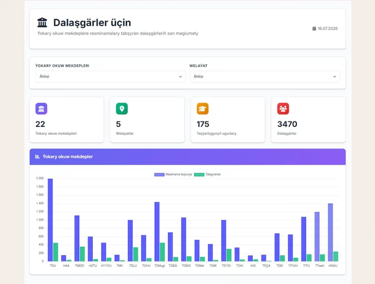The width and height of the screenshot is (375, 284).
Task: Click the purple Meýilnama boýunça legend swatch
Action: click(x=159, y=174)
